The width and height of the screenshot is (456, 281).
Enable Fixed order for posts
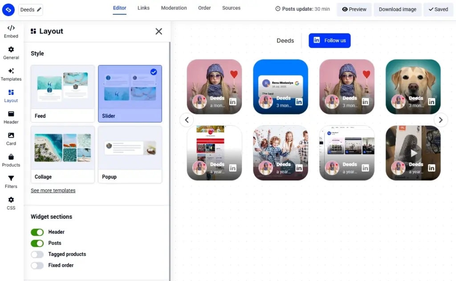(37, 265)
